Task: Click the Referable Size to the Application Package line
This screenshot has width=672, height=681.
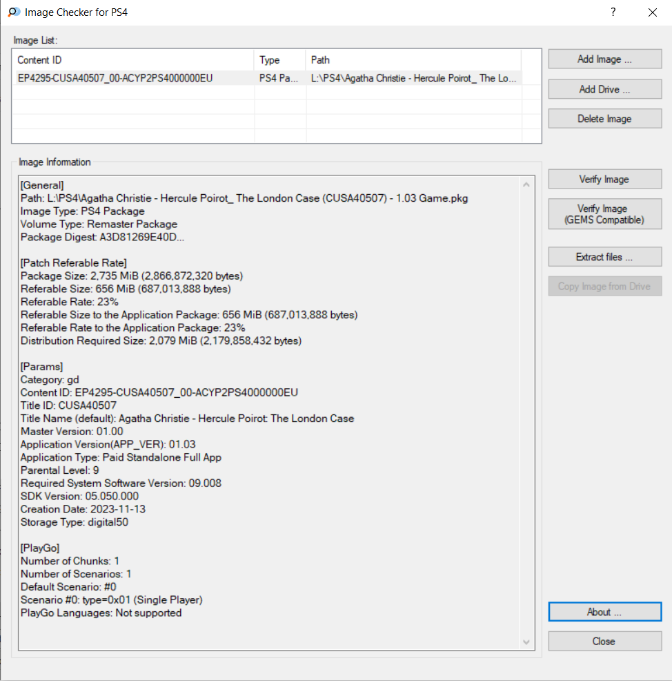Action: tap(189, 315)
